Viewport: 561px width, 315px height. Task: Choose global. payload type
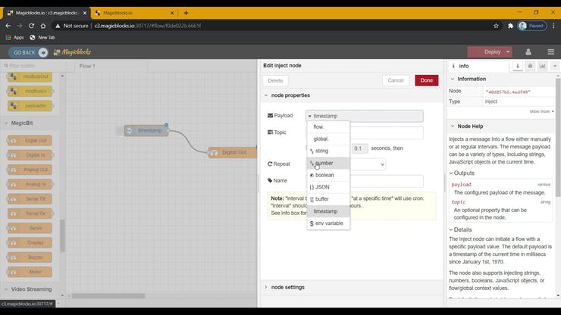[x=328, y=139]
